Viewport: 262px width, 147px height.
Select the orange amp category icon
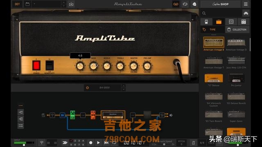click(219, 22)
